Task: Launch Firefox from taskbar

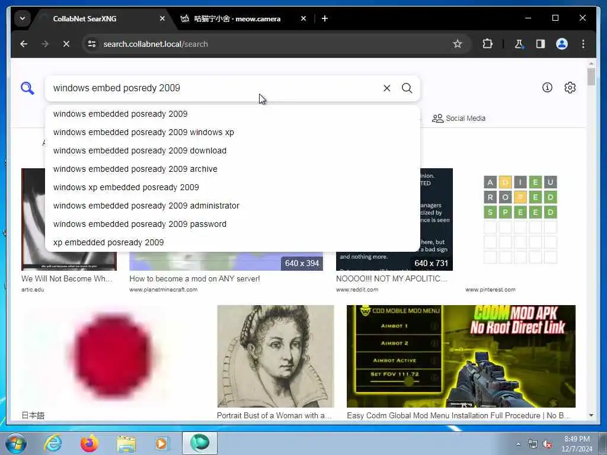Action: coord(89,443)
